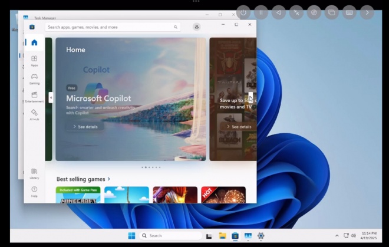The width and height of the screenshot is (389, 247).
Task: Open the Apps section in the sidebar
Action: point(34,61)
